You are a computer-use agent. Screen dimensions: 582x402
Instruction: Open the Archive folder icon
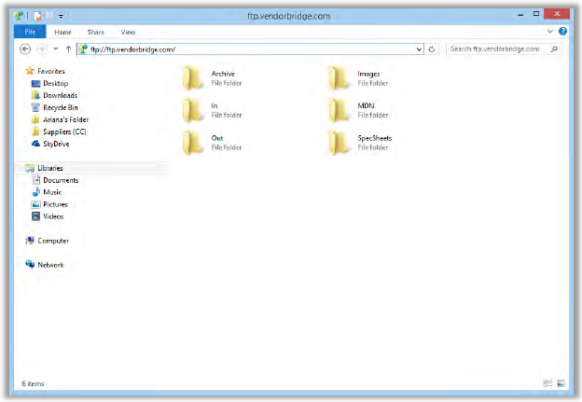click(x=192, y=78)
